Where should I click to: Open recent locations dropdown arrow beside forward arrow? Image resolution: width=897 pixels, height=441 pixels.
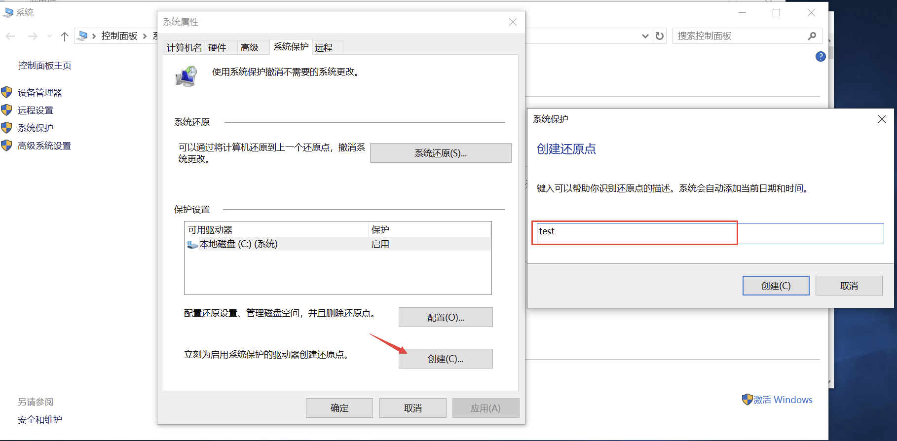pos(49,36)
